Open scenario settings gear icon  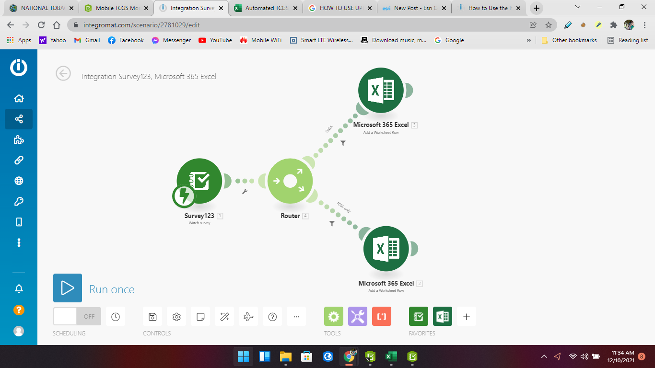[176, 317]
